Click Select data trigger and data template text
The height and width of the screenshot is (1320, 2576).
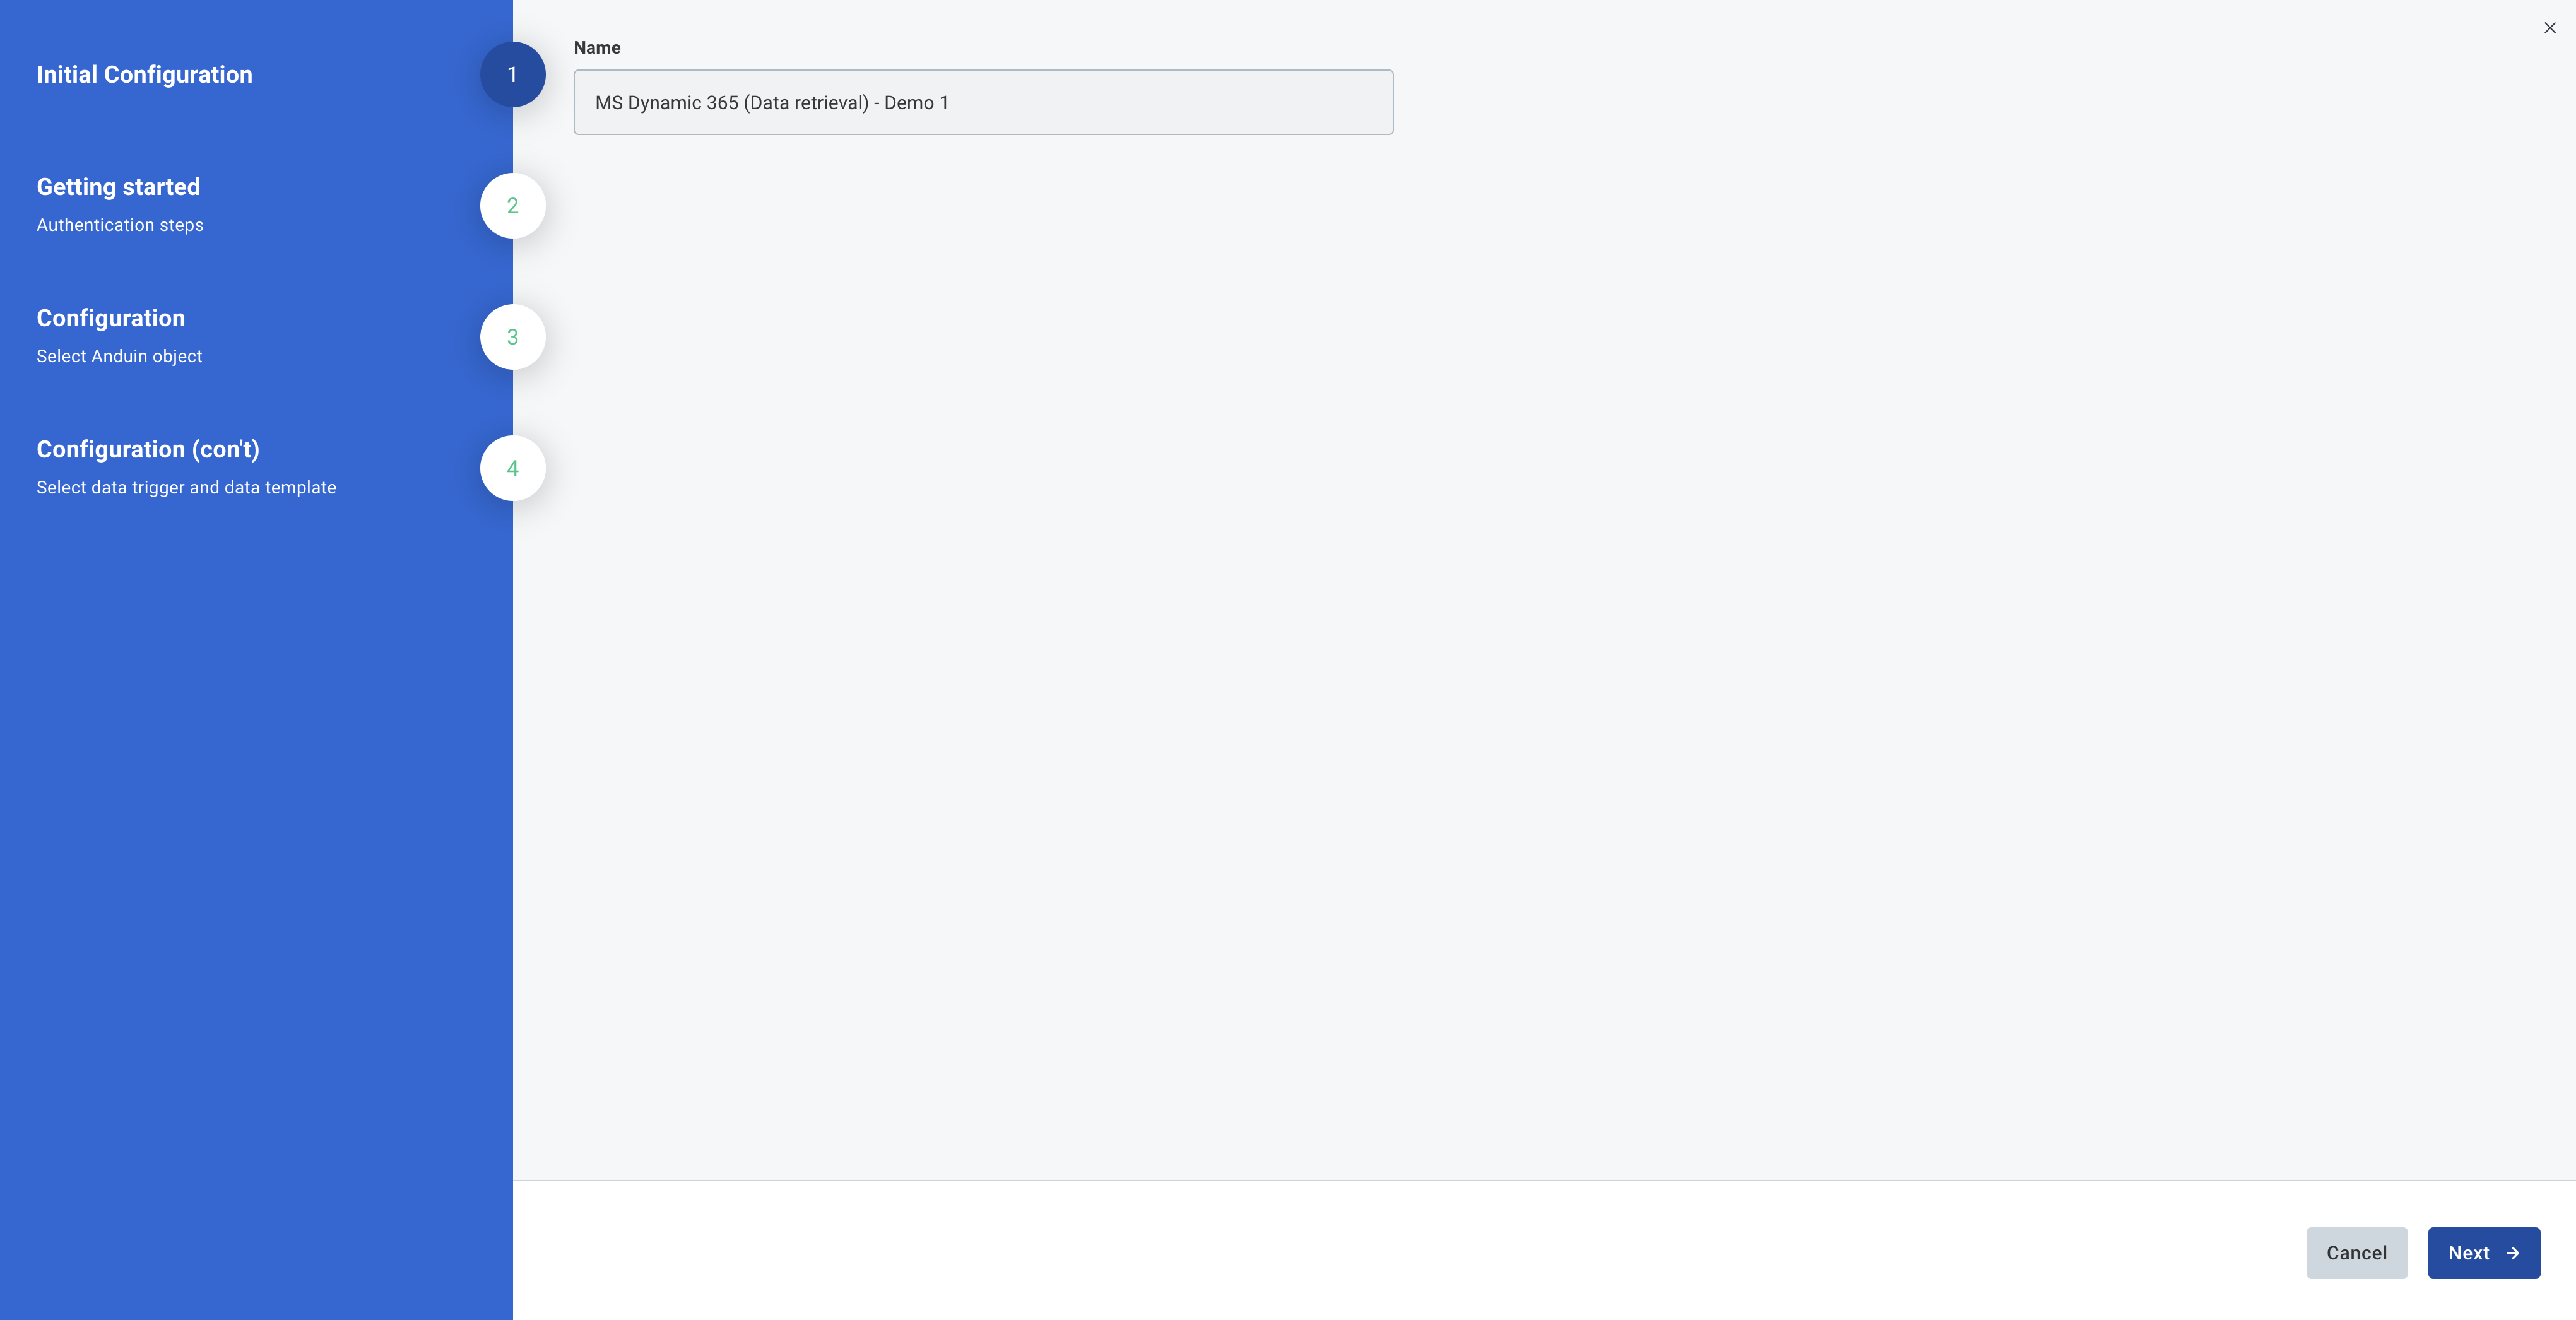[x=186, y=487]
